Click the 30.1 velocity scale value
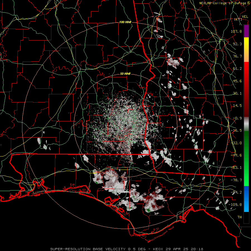The width and height of the screenshot is (251, 251). 237,93
